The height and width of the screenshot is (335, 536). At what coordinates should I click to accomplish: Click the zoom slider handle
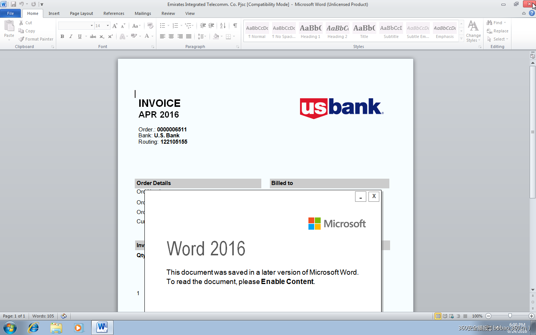(x=510, y=316)
